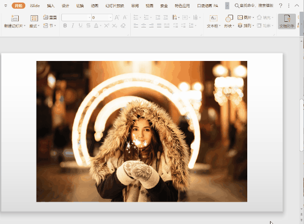Click the 重置 reset button
The image size is (304, 224).
(x=50, y=17)
